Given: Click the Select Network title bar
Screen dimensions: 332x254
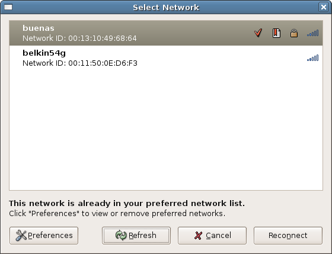Looking at the screenshot, I should (x=166, y=8).
